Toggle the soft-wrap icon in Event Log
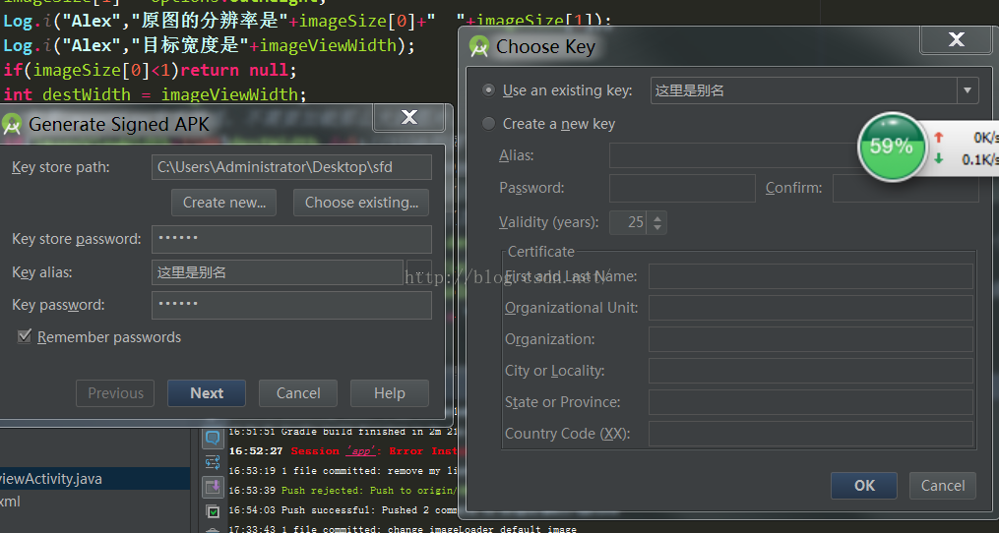The height and width of the screenshot is (533, 999). [213, 461]
